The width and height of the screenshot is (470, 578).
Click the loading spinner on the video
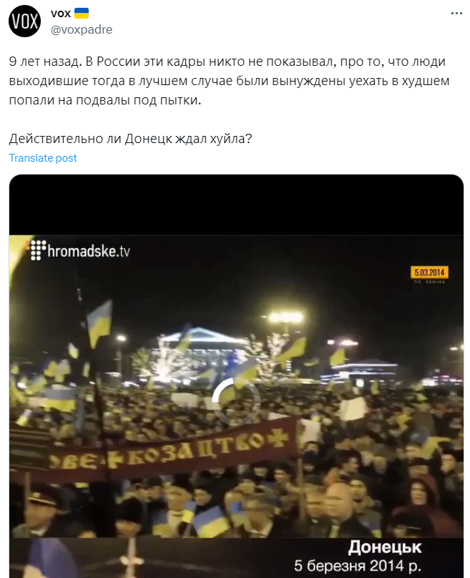[236, 401]
